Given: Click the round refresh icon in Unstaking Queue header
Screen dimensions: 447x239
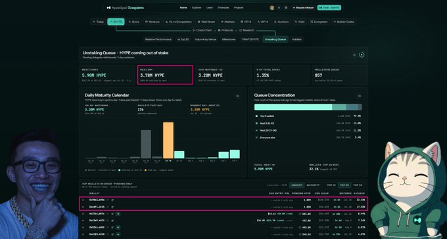Looking at the screenshot, I should coord(362,55).
